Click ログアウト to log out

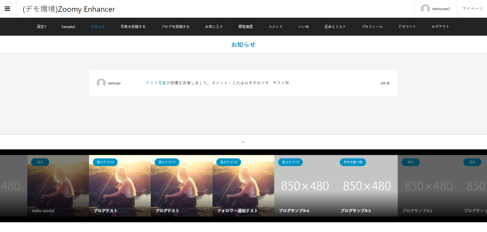440,27
